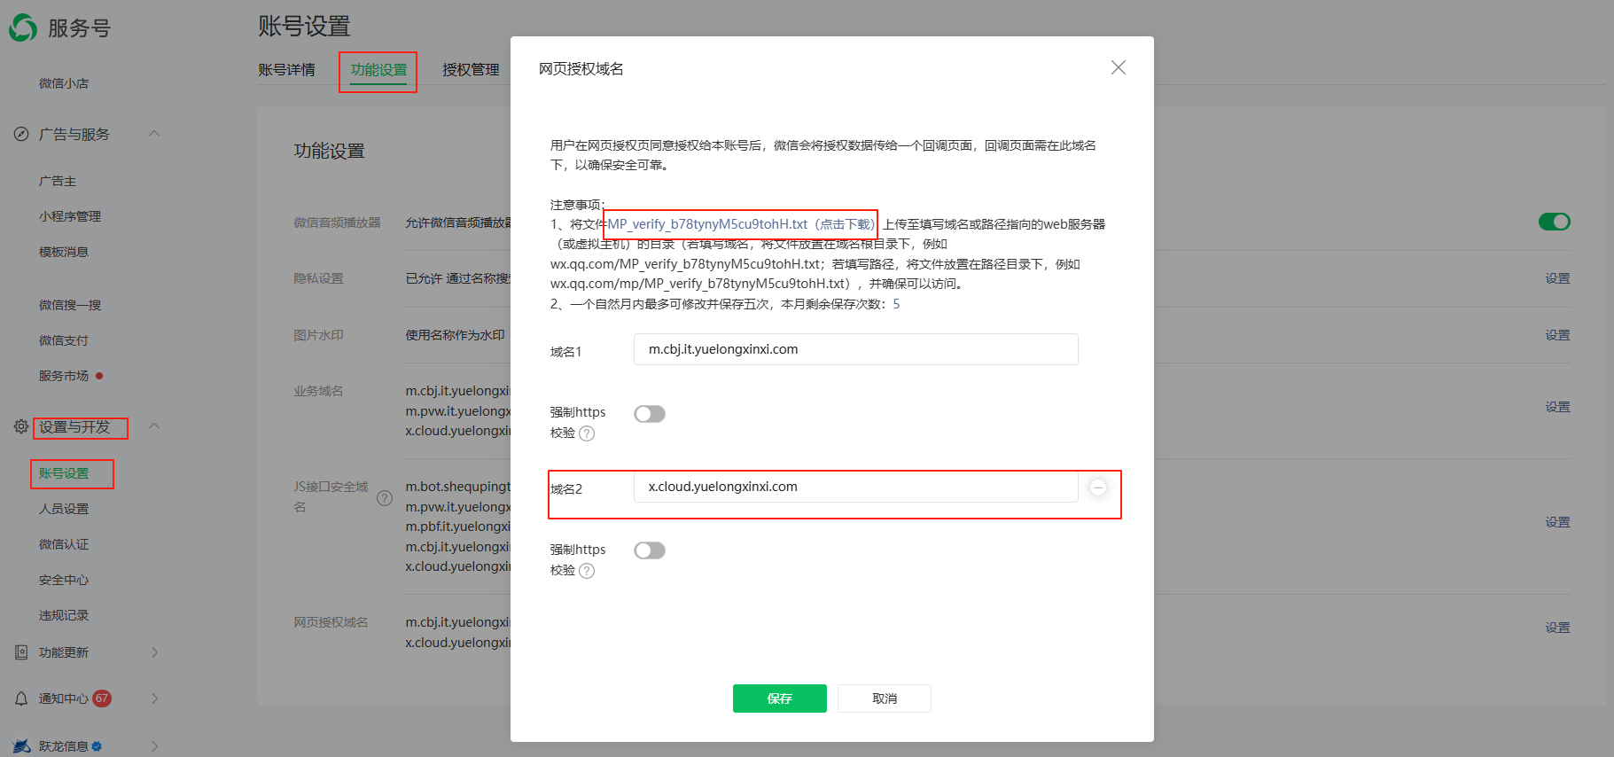
Task: Click 设置 link for 隐私设置 row
Action: pos(1557,278)
